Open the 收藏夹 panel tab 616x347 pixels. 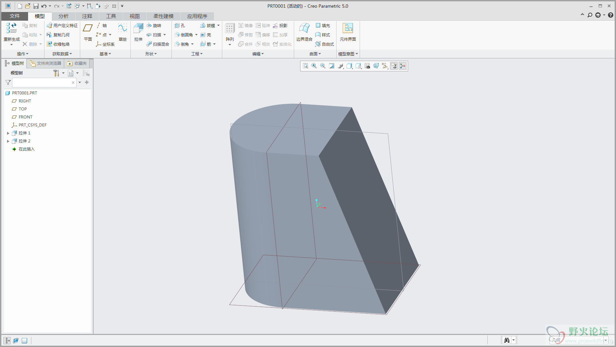tap(77, 63)
